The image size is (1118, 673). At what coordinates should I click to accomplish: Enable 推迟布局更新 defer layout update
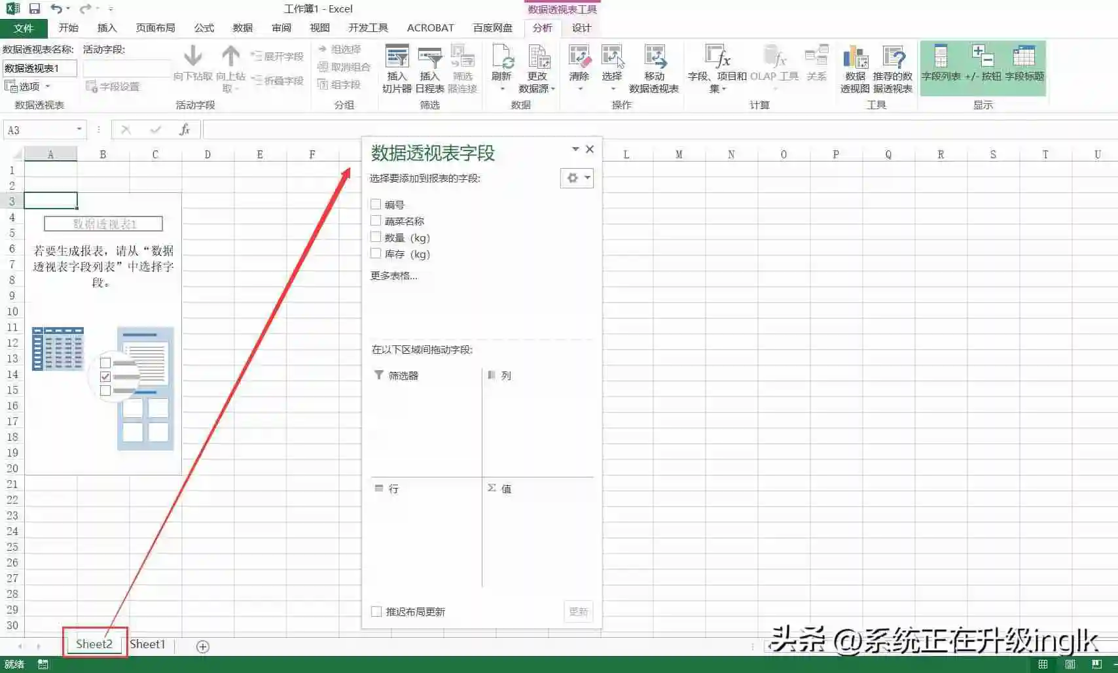click(x=376, y=612)
